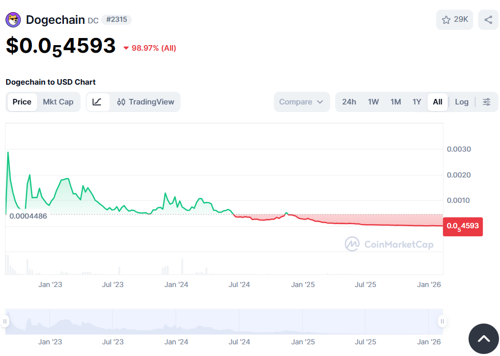Open chart settings sliders icon
Viewport: 500px width, 356px height.
click(486, 102)
